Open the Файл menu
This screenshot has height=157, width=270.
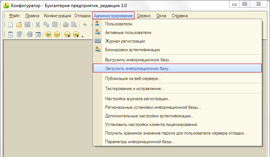point(14,16)
